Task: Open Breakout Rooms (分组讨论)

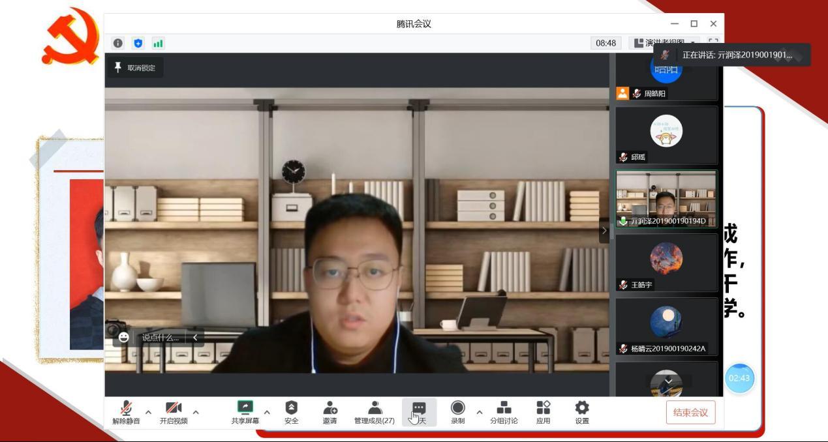Action: [x=504, y=412]
